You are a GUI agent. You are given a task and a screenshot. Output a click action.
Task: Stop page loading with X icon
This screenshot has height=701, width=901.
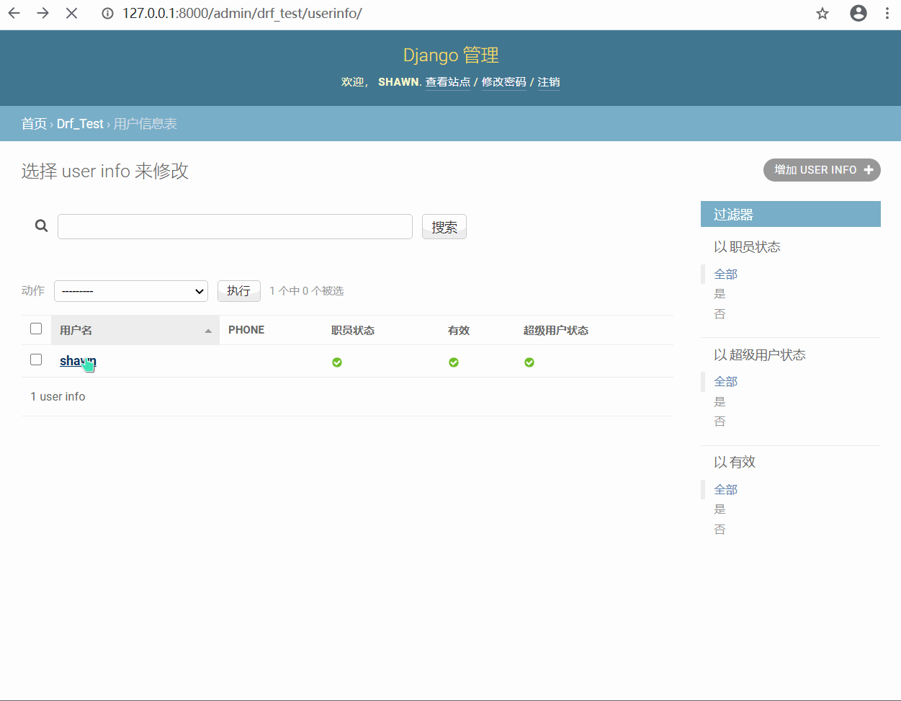point(71,13)
